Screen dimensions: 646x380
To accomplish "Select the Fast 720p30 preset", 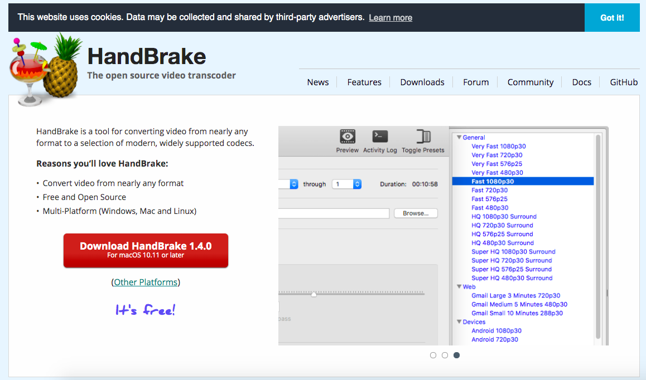I will (x=489, y=190).
